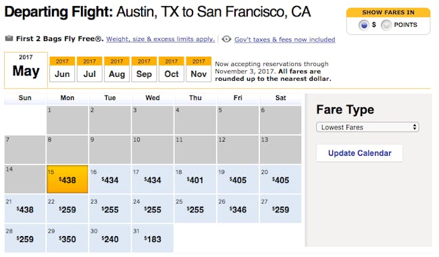The width and height of the screenshot is (439, 257).
Task: Choose the May 30 $240 fare
Action: [110, 238]
